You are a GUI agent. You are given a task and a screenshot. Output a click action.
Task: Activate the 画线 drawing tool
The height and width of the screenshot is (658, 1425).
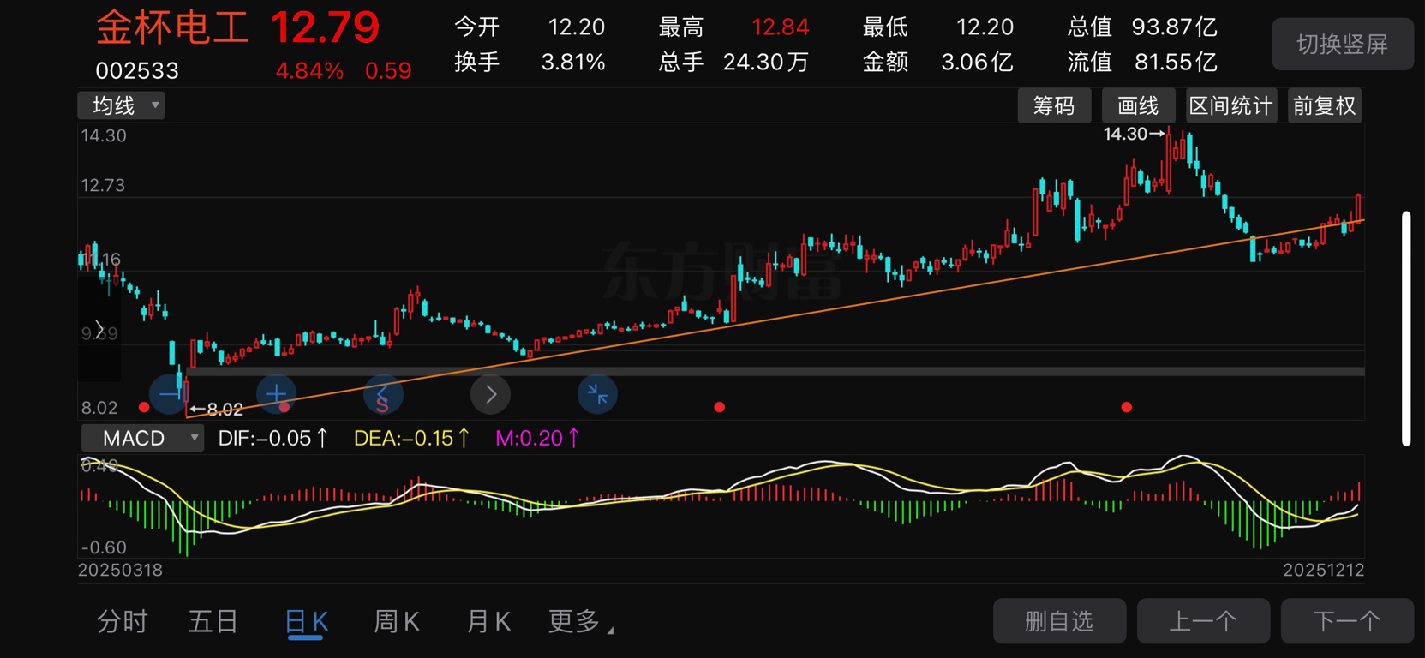(x=1138, y=105)
